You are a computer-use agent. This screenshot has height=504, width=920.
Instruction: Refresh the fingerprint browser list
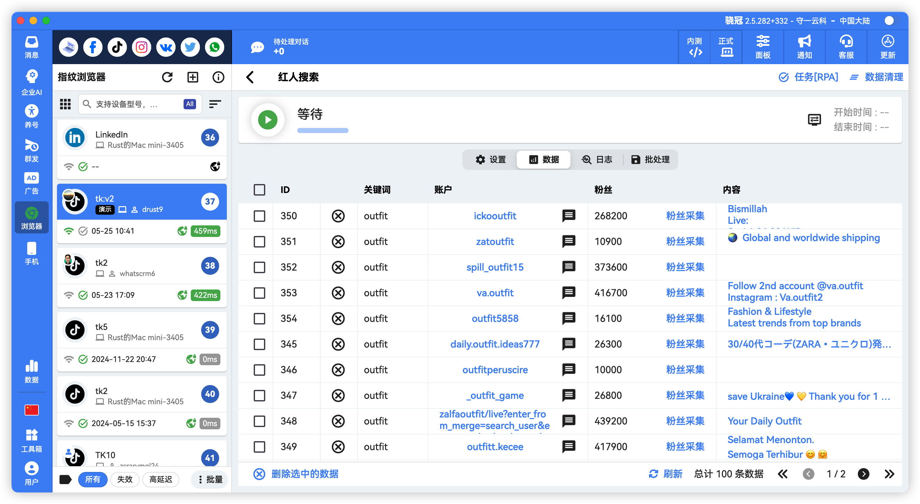[x=168, y=77]
